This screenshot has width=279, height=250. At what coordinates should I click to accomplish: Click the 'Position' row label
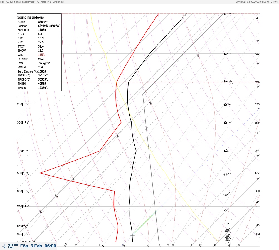[x=23, y=26]
